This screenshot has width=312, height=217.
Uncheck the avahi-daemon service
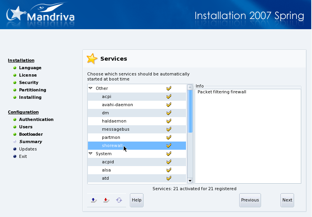(x=169, y=105)
